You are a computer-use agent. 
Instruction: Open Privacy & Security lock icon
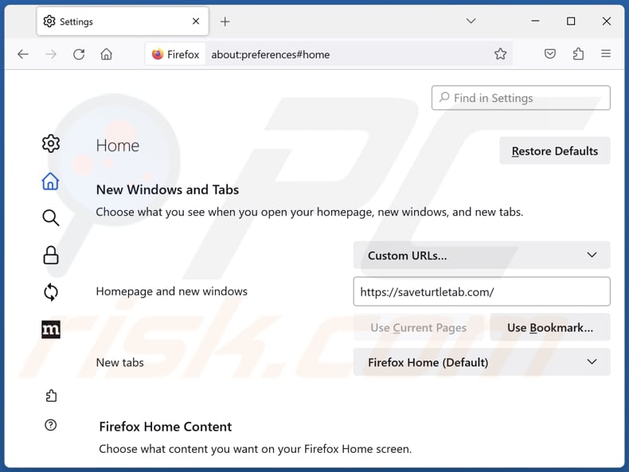pos(51,255)
